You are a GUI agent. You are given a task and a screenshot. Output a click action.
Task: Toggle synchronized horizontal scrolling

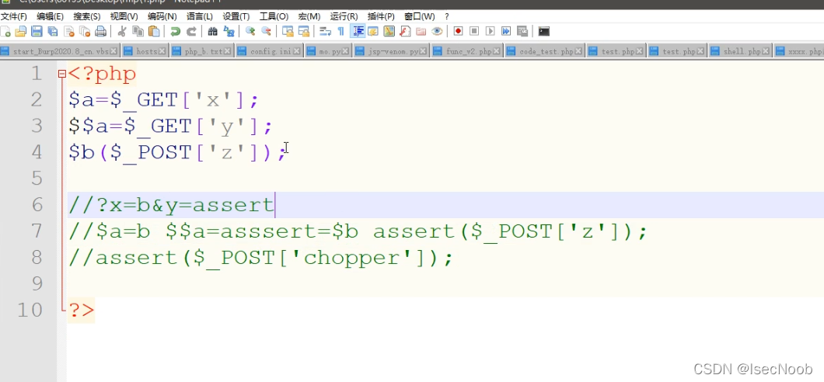click(x=304, y=32)
